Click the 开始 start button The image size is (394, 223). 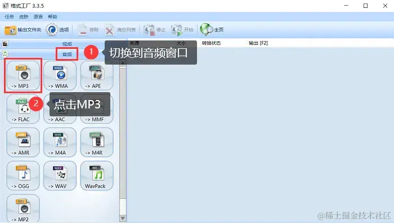[x=182, y=30]
